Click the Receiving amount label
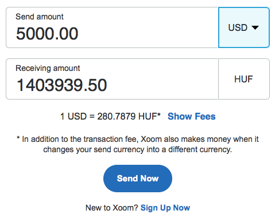Viewport: 279px width, 222px height. coord(48,68)
